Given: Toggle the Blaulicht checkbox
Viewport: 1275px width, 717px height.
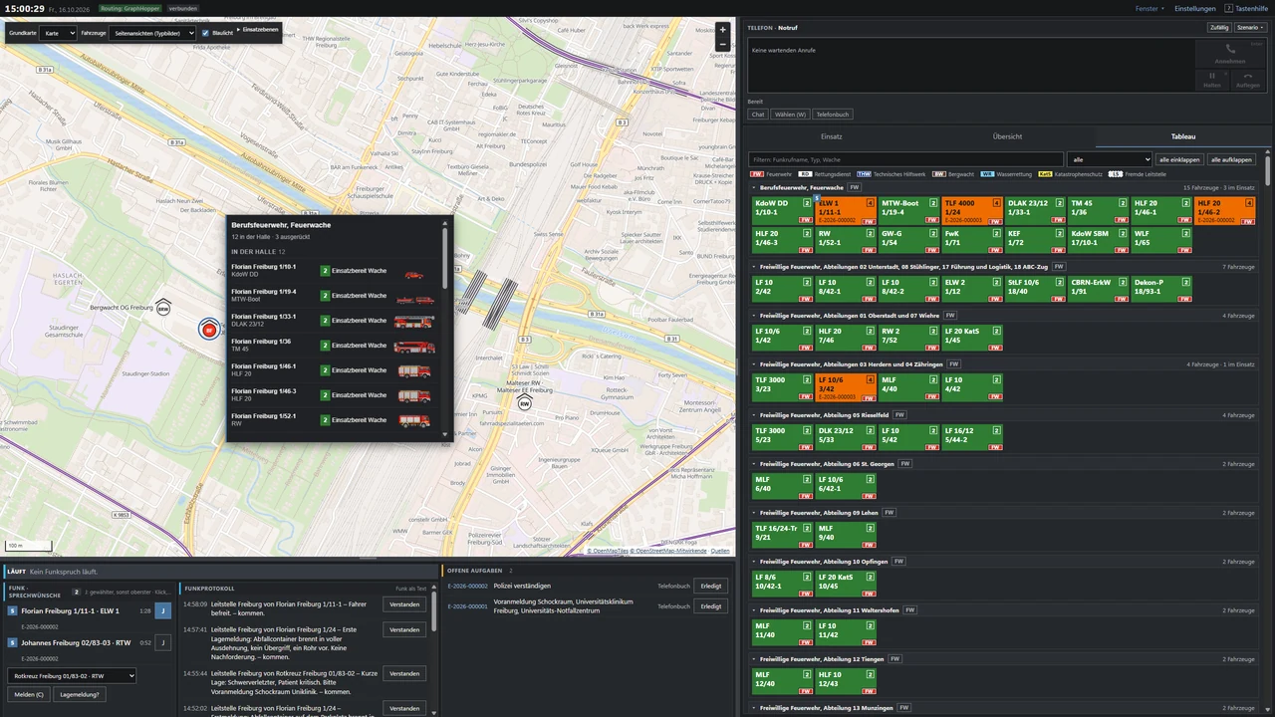Looking at the screenshot, I should [x=205, y=33].
